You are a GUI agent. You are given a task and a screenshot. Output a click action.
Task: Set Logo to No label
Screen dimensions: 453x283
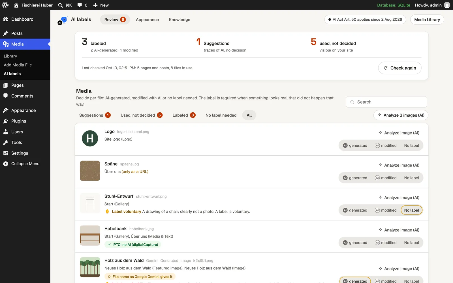pyautogui.click(x=412, y=145)
